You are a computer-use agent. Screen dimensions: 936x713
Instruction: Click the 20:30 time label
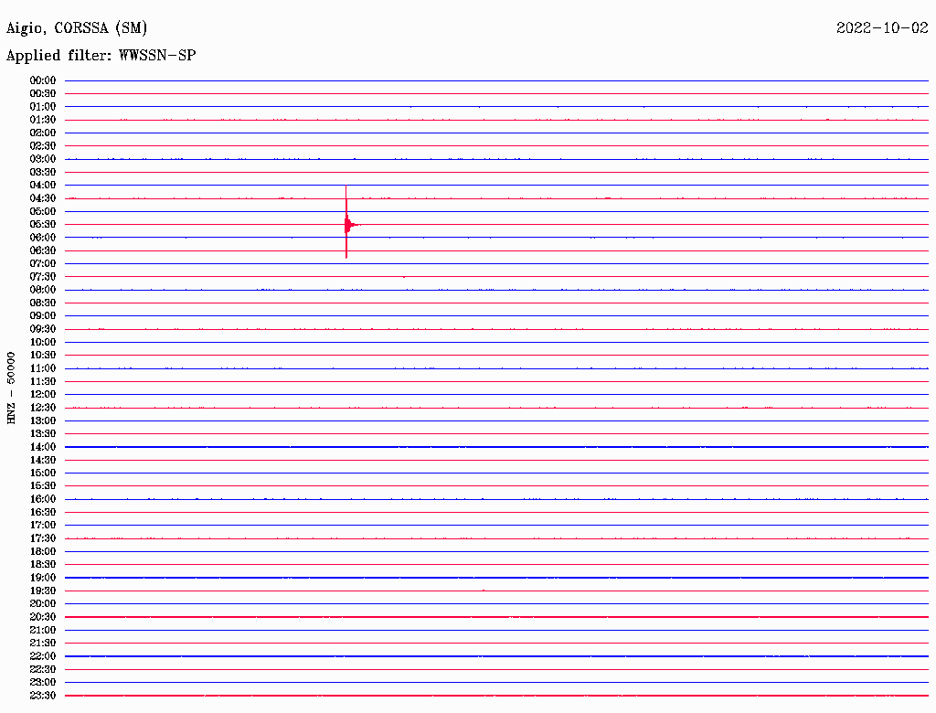pos(43,617)
